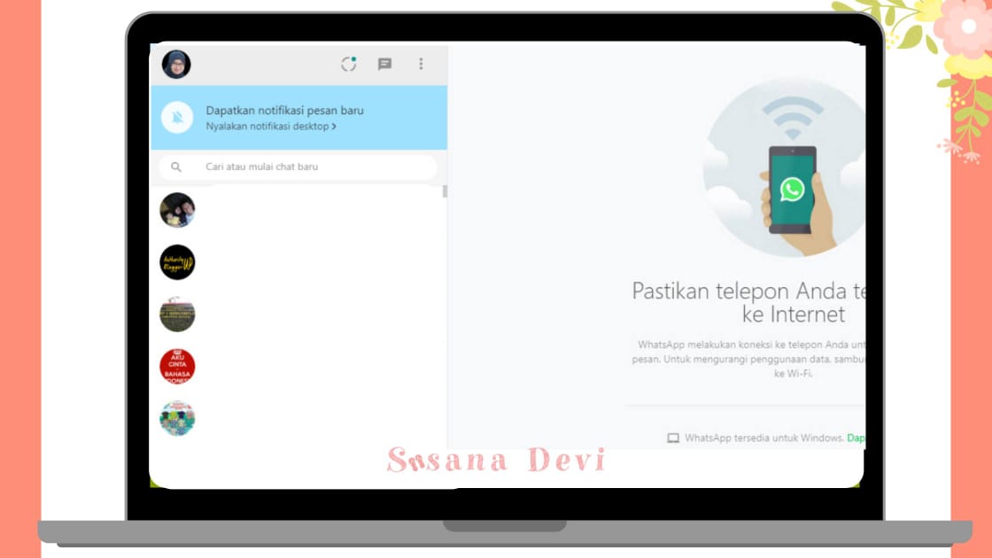Open the three-dot menu
The image size is (992, 558).
pos(421,64)
